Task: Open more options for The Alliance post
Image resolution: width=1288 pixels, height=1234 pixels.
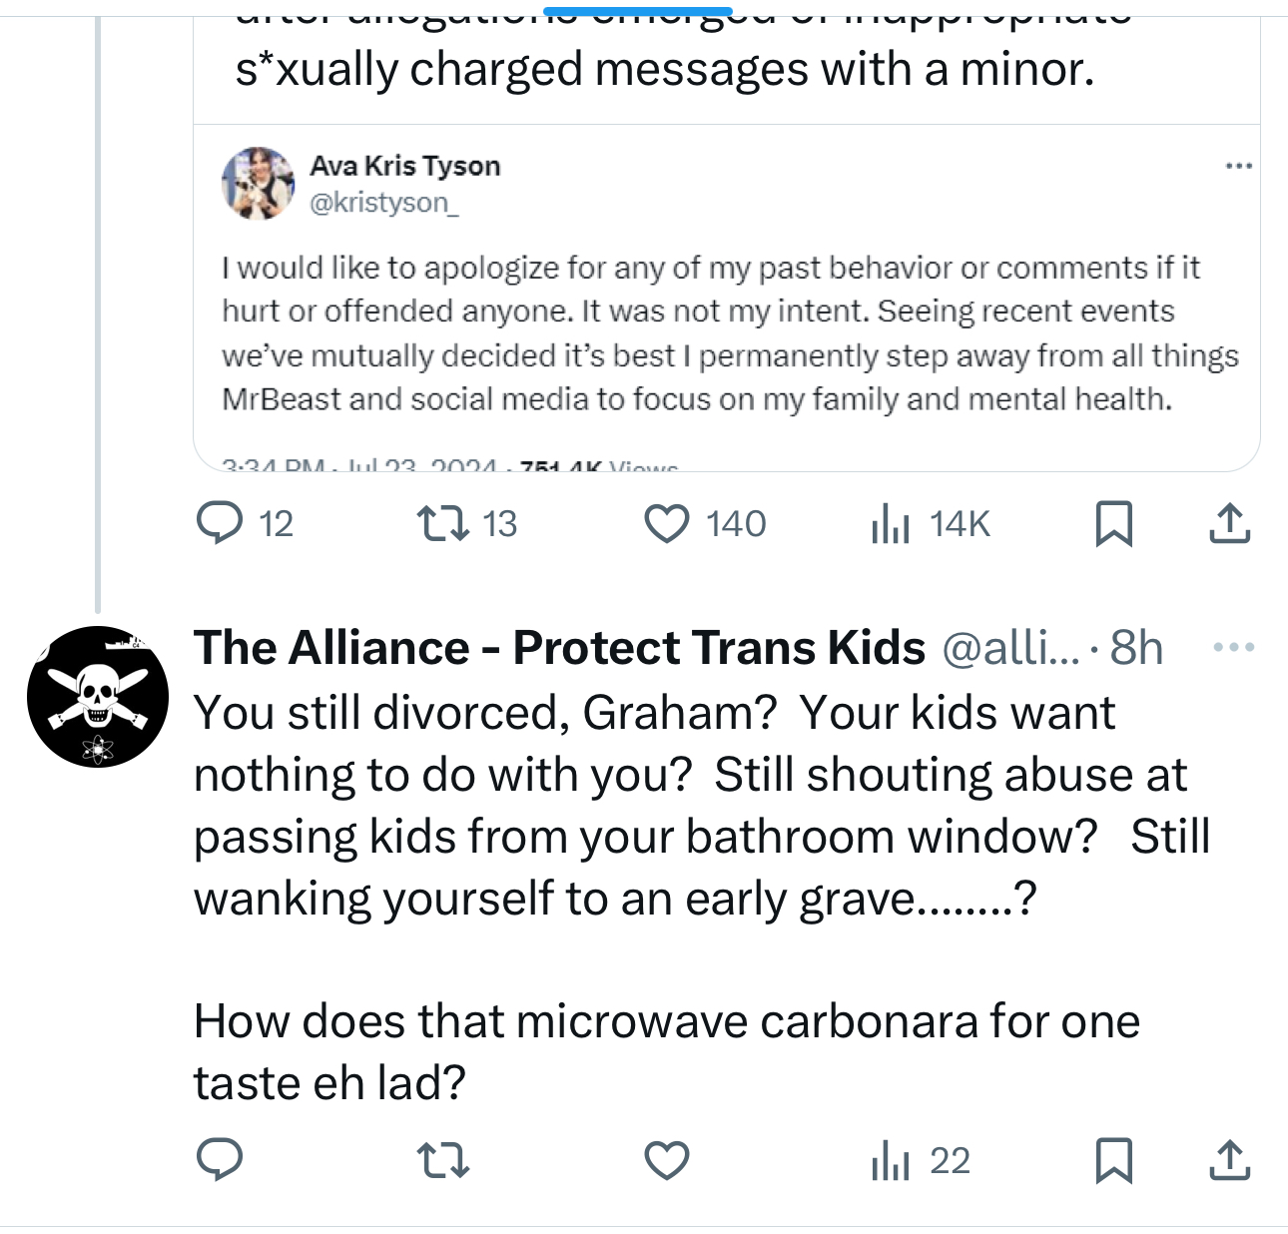Action: 1233,648
